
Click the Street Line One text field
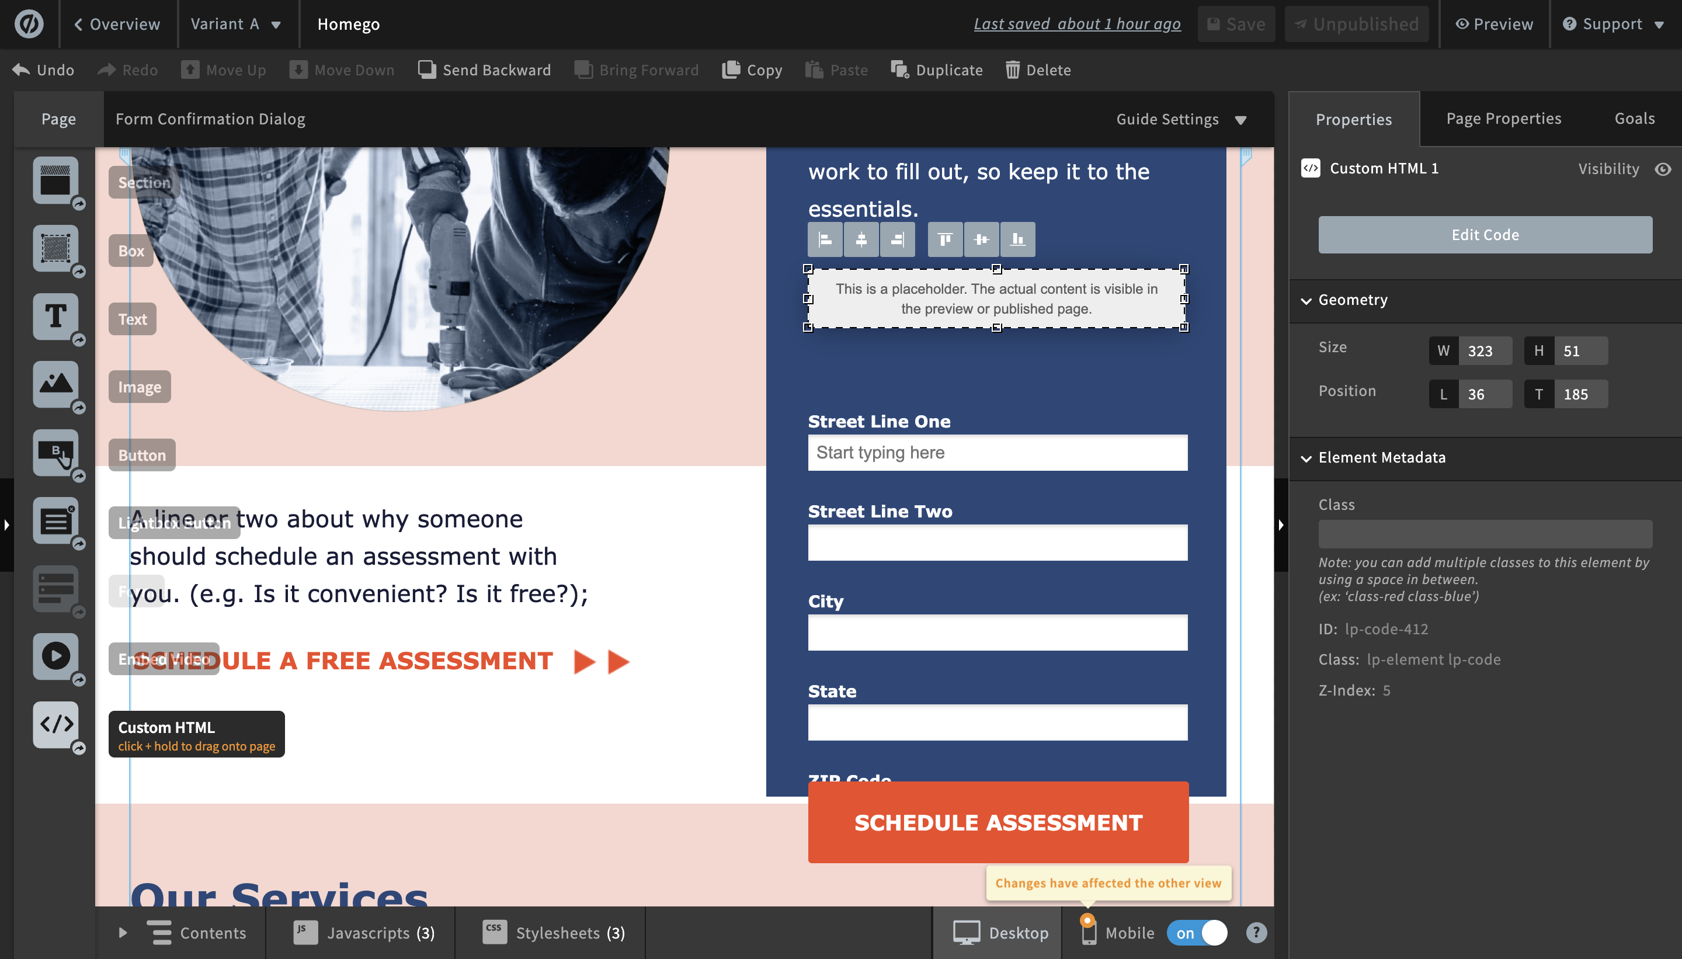[996, 453]
